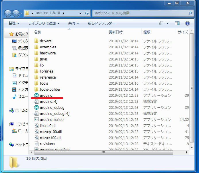Image resolution: width=199 pixels, height=173 pixels.
Task: Expand arrow after arduino-1.8.10 breadcrumb
Action: pos(63,13)
